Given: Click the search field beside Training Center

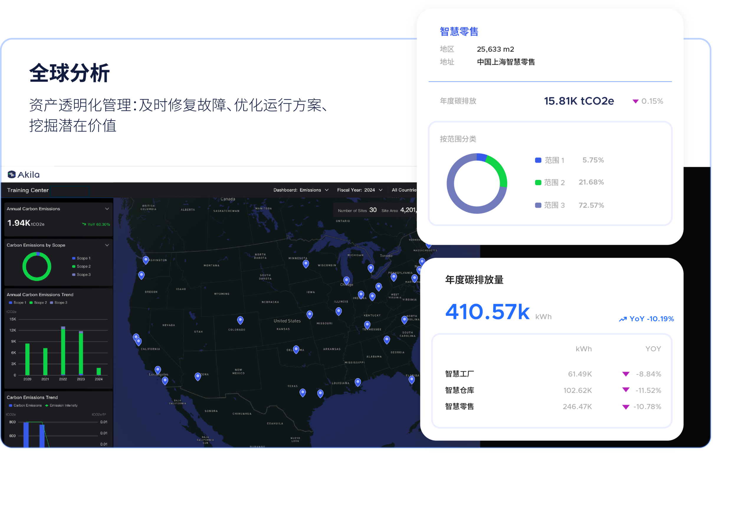Looking at the screenshot, I should point(70,191).
